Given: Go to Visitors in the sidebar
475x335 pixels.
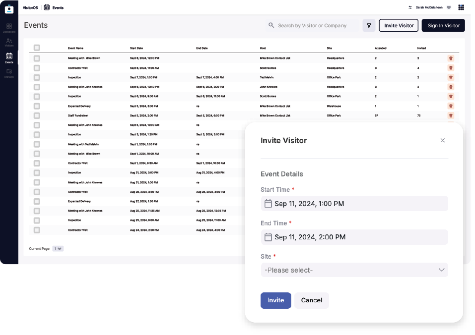Looking at the screenshot, I should click(9, 42).
